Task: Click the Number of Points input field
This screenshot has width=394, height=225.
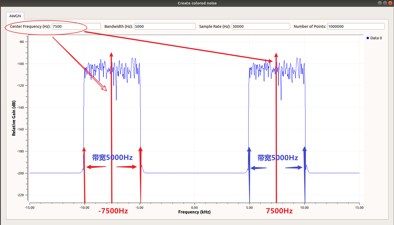Action: pos(356,26)
